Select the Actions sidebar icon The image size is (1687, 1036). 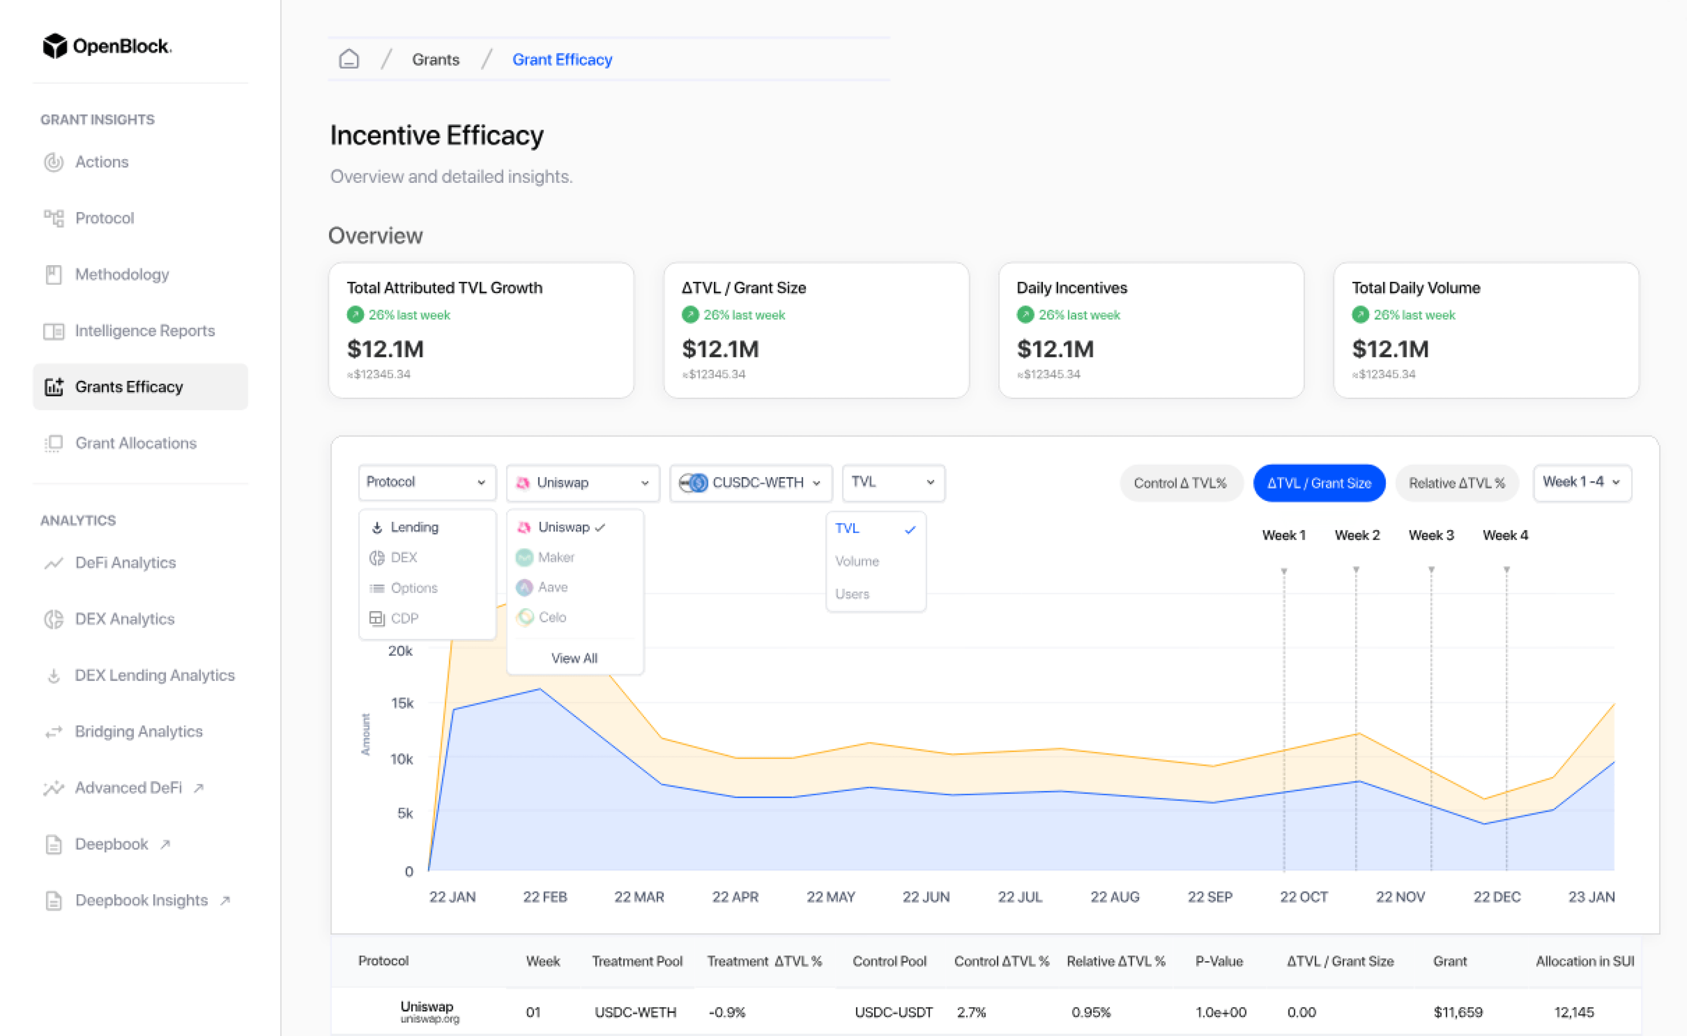pyautogui.click(x=55, y=162)
